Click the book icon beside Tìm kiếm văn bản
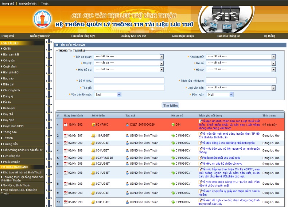288x207 pixels. (x=57, y=45)
